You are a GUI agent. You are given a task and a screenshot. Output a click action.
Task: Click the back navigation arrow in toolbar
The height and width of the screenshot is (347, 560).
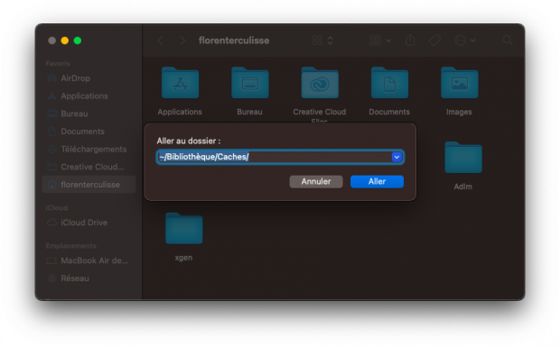[x=161, y=41]
